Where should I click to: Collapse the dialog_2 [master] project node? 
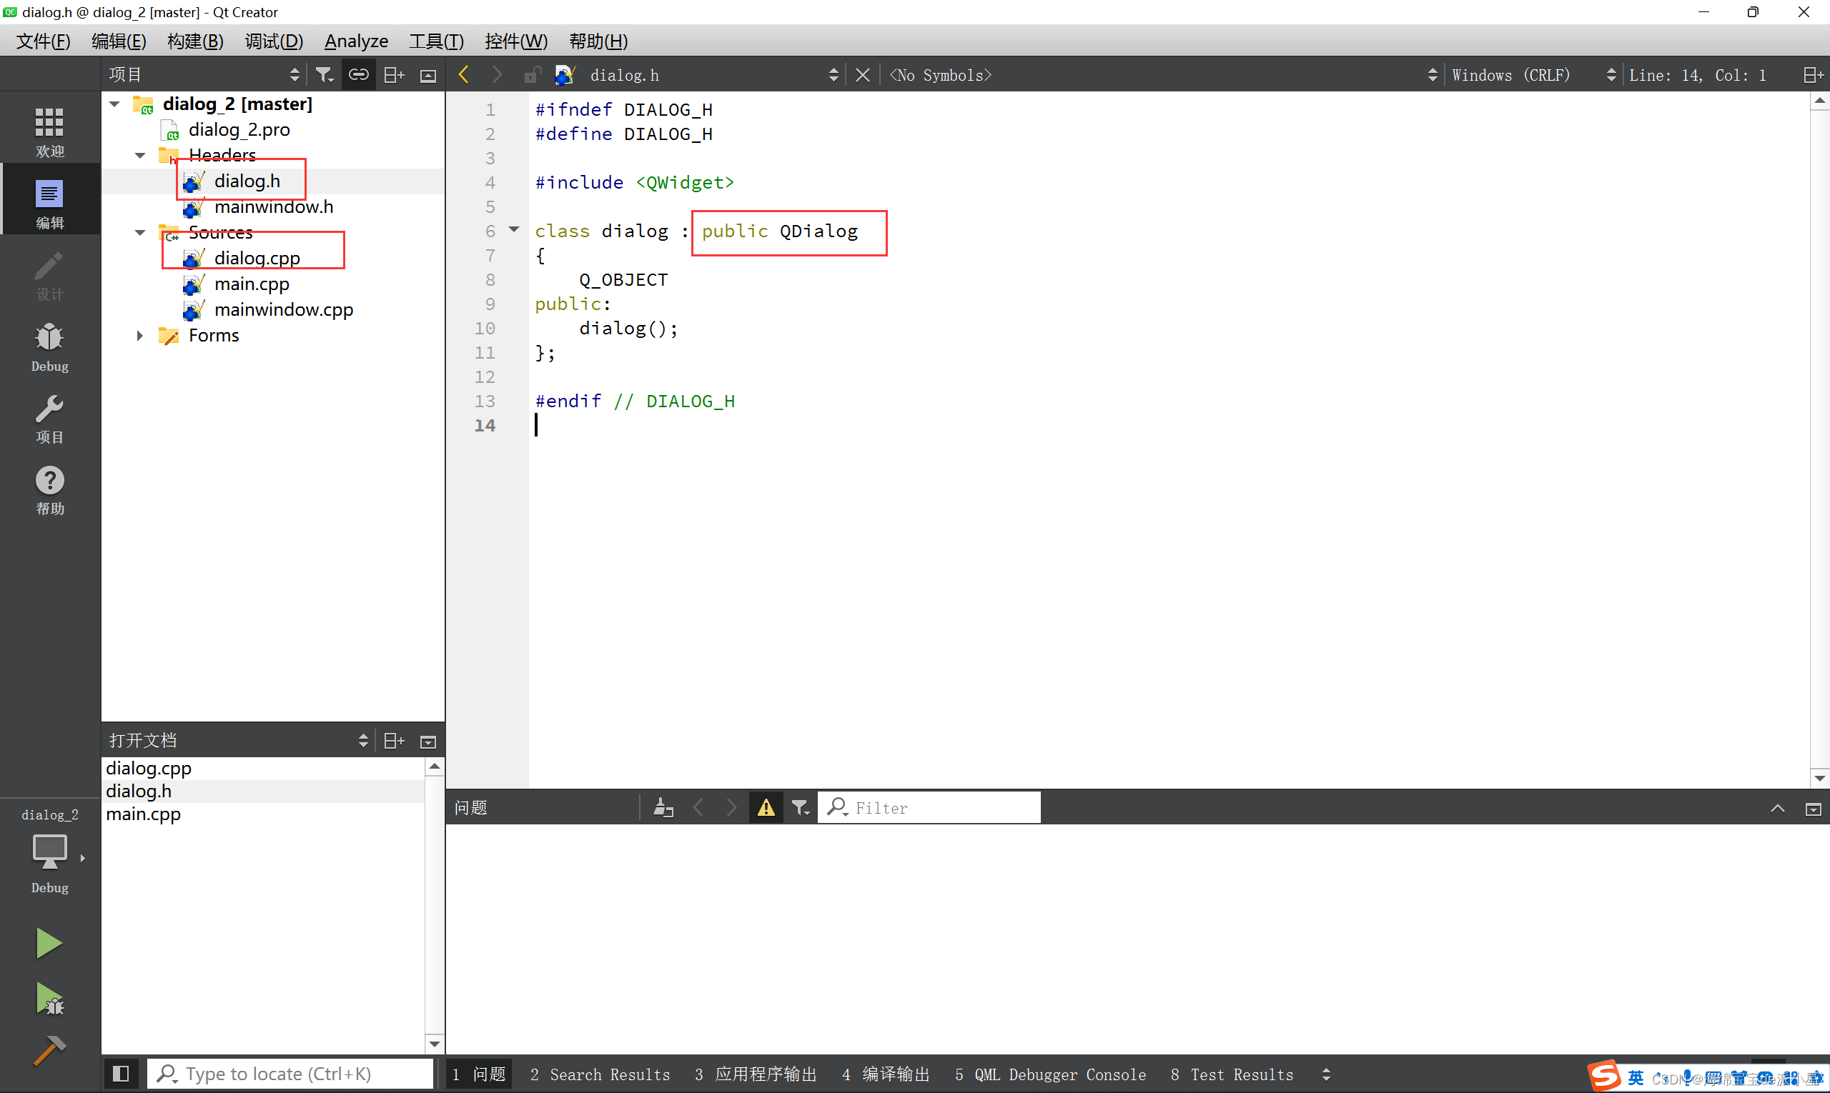pos(115,104)
